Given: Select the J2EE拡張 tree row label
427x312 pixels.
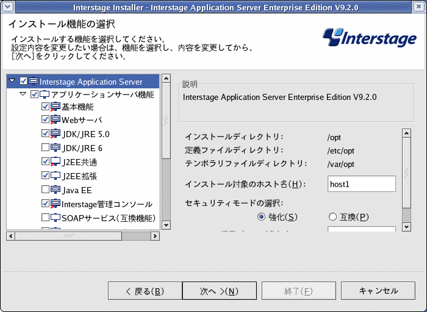Looking at the screenshot, I should click(x=79, y=176).
